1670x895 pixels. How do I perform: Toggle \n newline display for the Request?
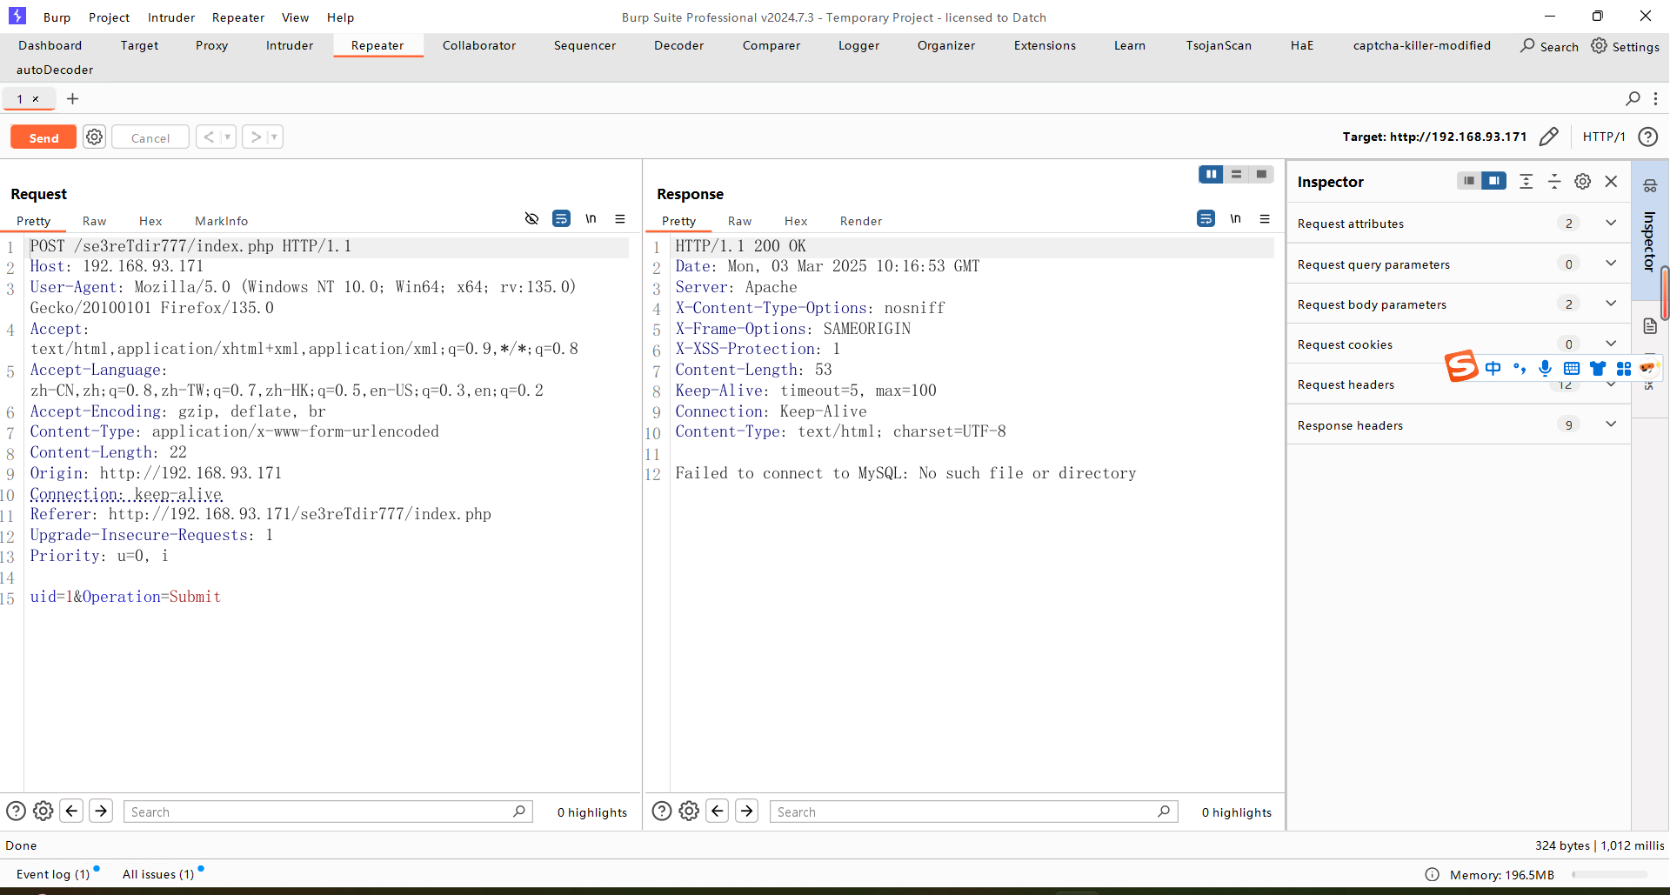point(591,219)
